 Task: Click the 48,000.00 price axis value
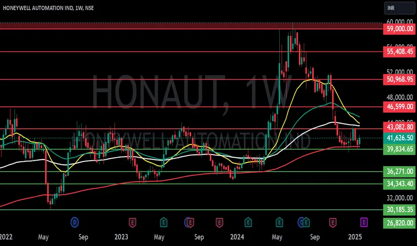coord(400,98)
